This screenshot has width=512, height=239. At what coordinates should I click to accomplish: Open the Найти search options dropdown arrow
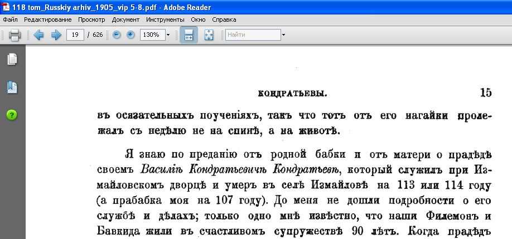tap(283, 35)
